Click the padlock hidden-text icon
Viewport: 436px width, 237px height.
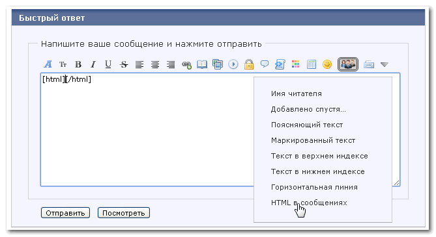click(249, 64)
